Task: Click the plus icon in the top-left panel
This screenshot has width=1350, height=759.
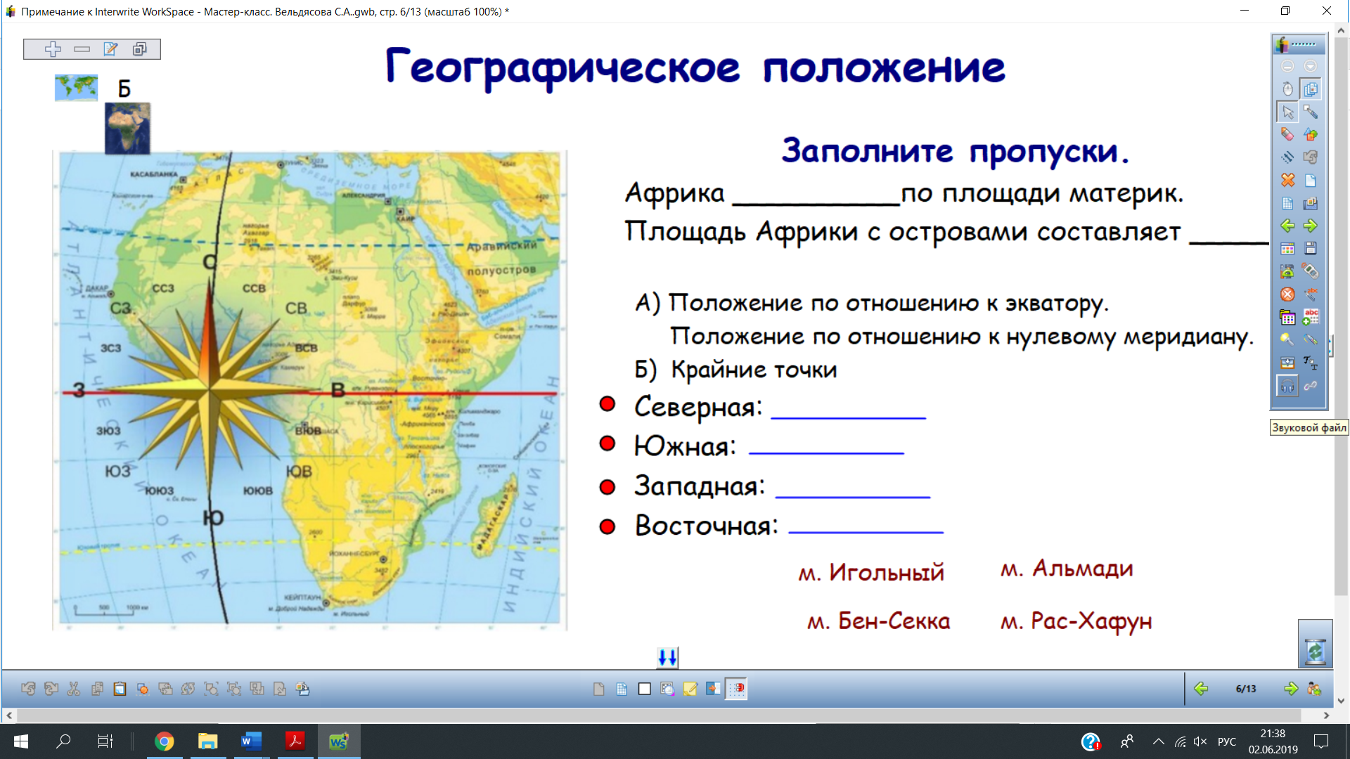Action: pyautogui.click(x=53, y=48)
